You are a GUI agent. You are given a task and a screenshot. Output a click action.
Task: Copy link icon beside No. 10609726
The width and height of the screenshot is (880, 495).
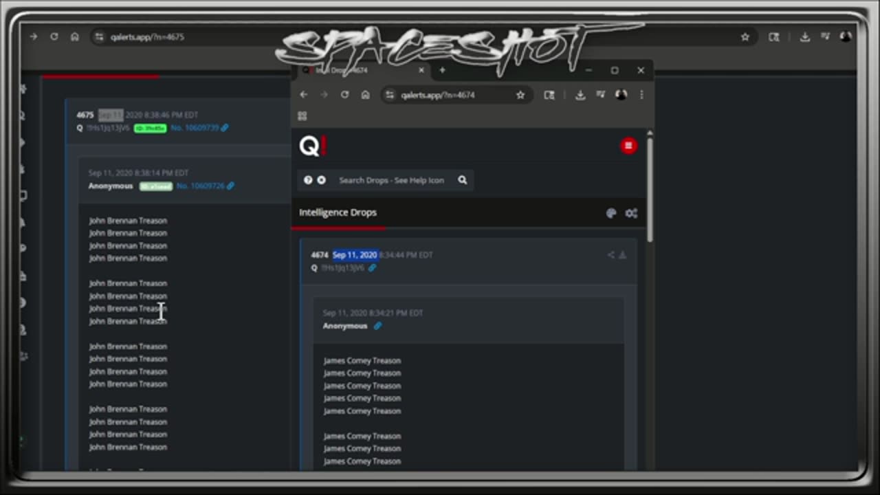pos(230,186)
